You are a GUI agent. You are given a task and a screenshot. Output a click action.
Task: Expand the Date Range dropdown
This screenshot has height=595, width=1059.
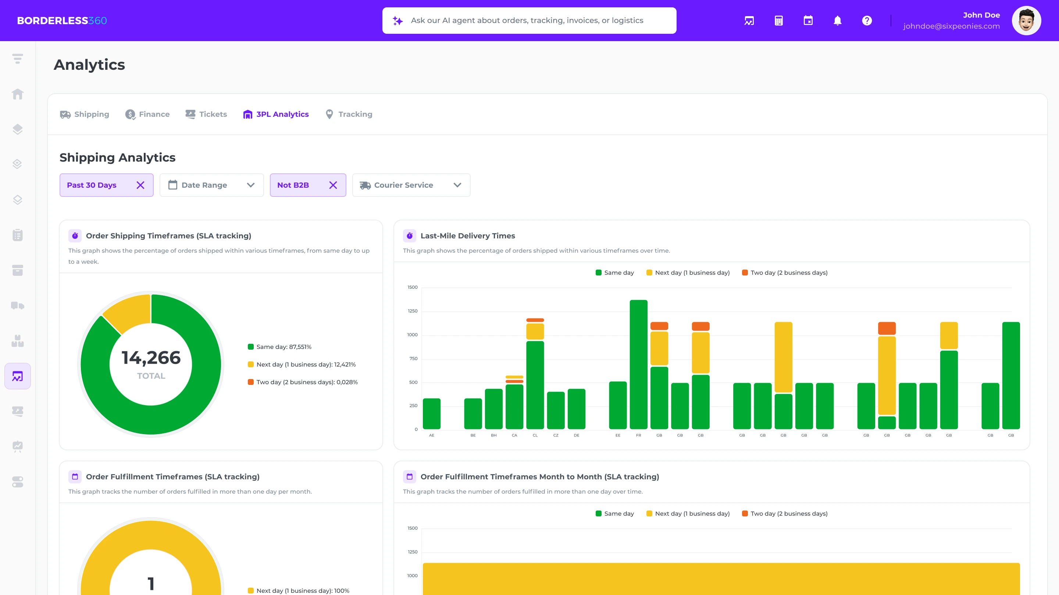click(x=211, y=185)
